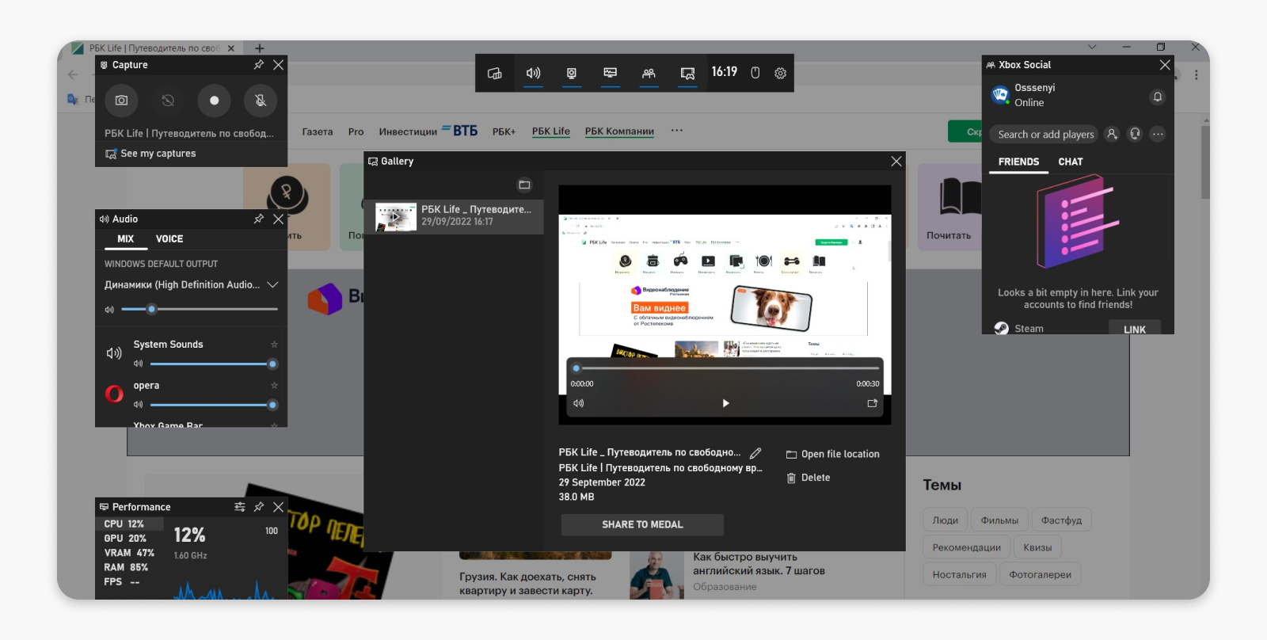The width and height of the screenshot is (1267, 640).
Task: Open new browser tab plus button
Action: click(259, 48)
